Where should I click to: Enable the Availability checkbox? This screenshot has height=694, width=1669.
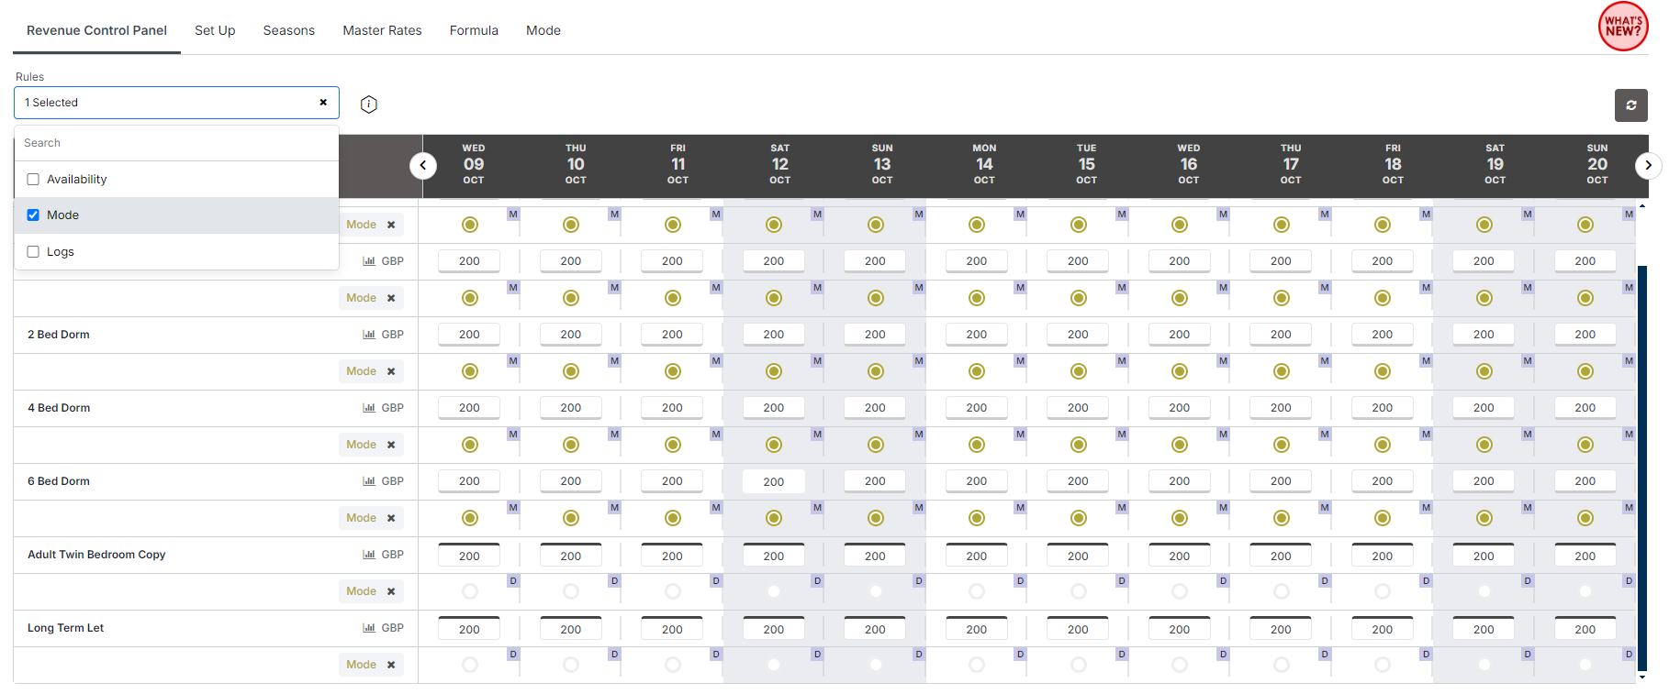(x=33, y=180)
